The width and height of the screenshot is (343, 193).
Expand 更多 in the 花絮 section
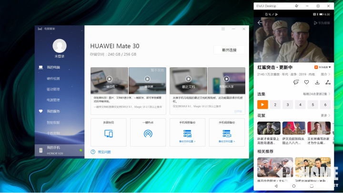pos(325,115)
